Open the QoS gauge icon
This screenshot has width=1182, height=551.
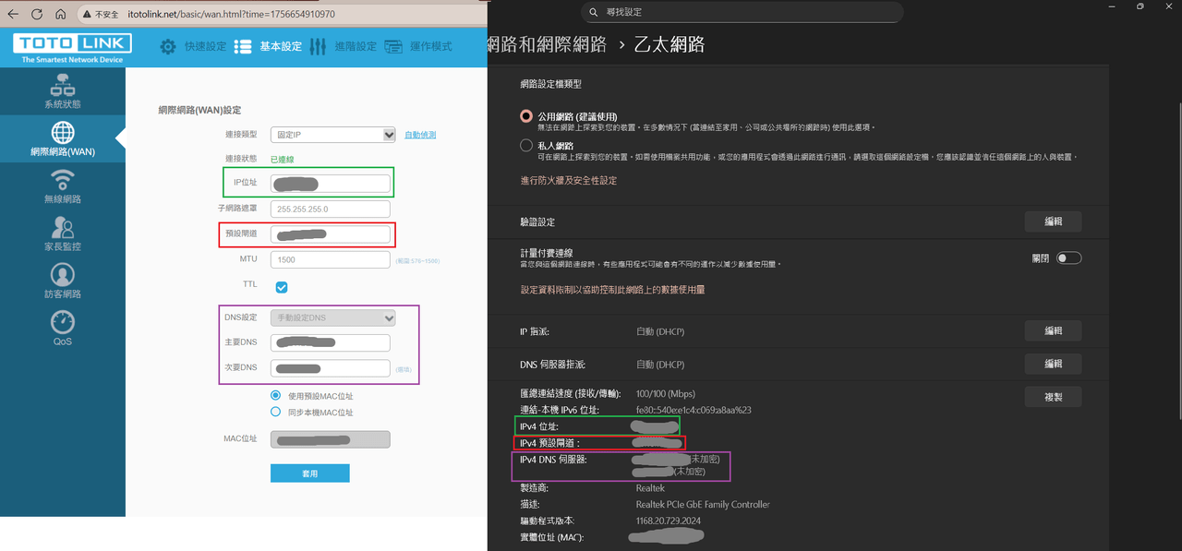(63, 322)
